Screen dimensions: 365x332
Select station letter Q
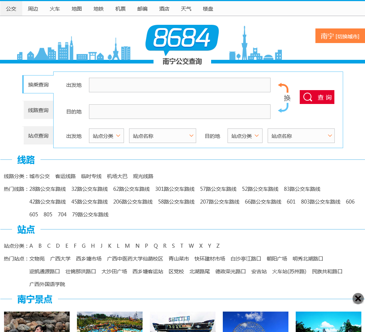coord(156,246)
